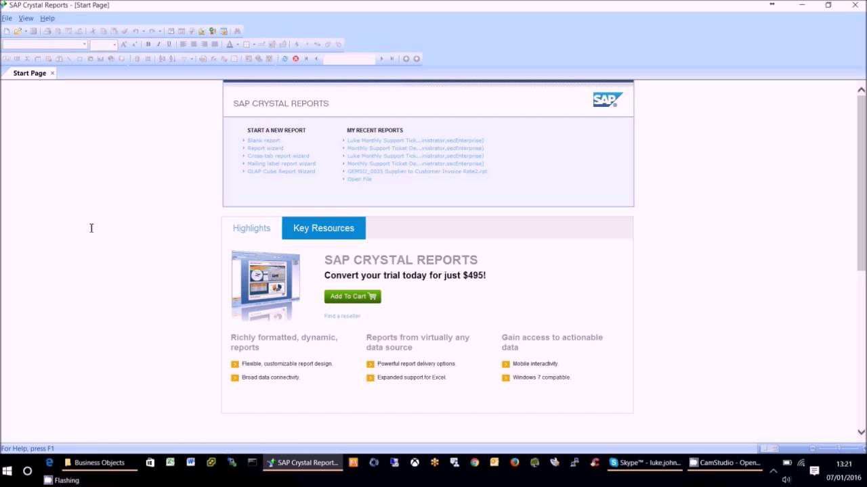The height and width of the screenshot is (487, 867).
Task: Click the Report wizard link
Action: pyautogui.click(x=266, y=148)
